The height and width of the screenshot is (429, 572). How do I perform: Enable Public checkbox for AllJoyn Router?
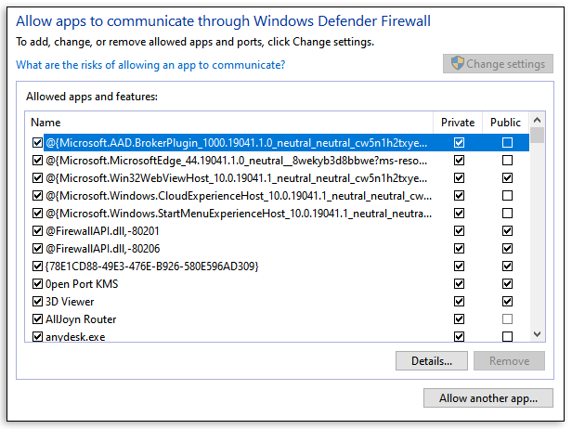point(507,319)
